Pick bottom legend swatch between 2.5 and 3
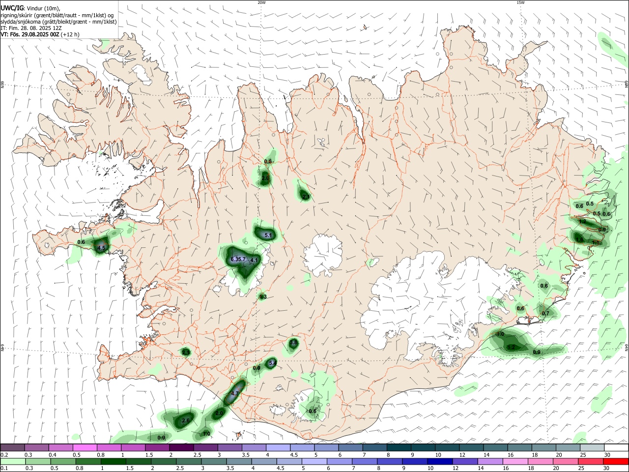 (189, 461)
